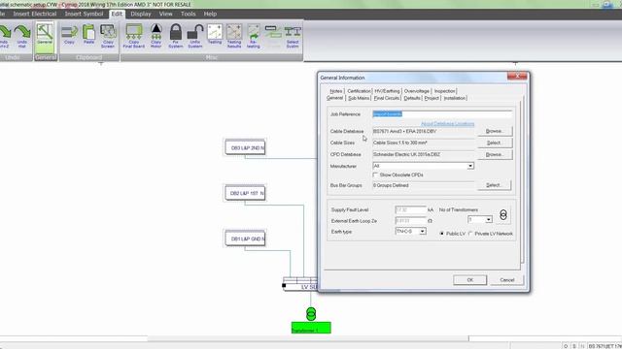Click the OK button
622x349 pixels.
469,280
